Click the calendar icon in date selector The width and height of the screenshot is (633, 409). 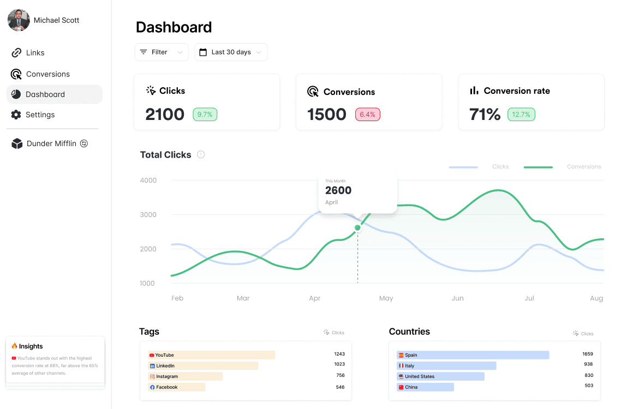point(203,52)
